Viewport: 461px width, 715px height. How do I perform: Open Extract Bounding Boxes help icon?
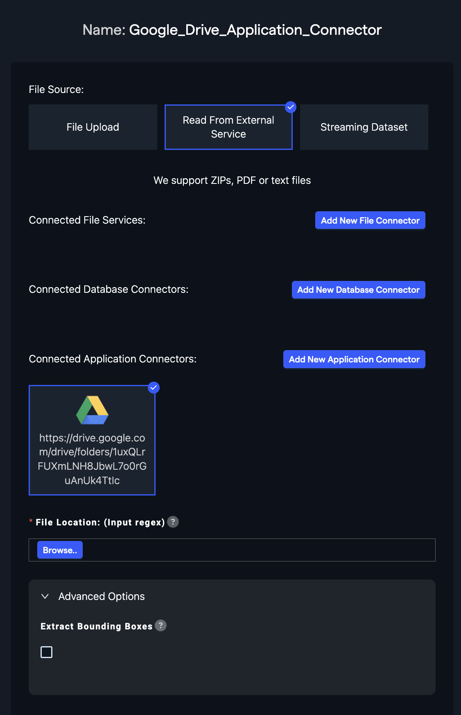[161, 626]
